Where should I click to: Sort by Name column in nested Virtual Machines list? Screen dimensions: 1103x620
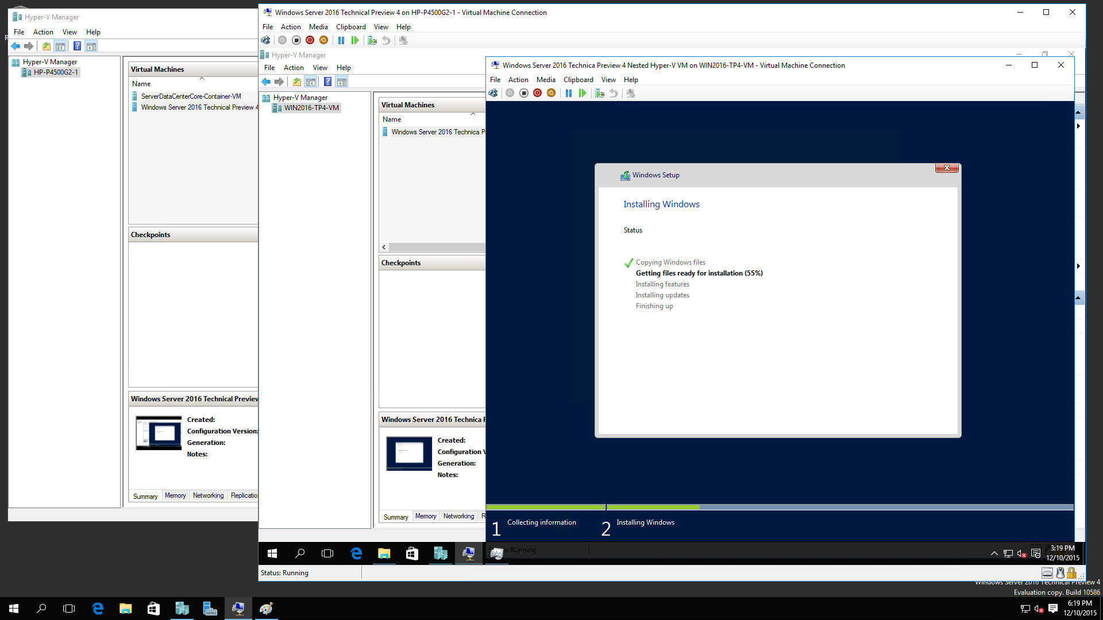click(x=392, y=119)
